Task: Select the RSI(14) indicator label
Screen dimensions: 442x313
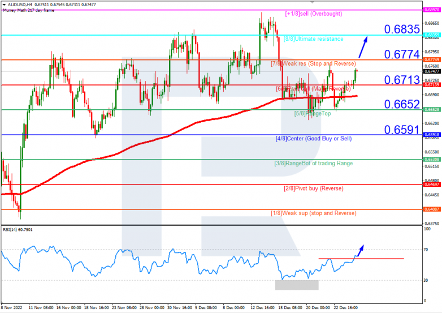Action: coord(17,230)
